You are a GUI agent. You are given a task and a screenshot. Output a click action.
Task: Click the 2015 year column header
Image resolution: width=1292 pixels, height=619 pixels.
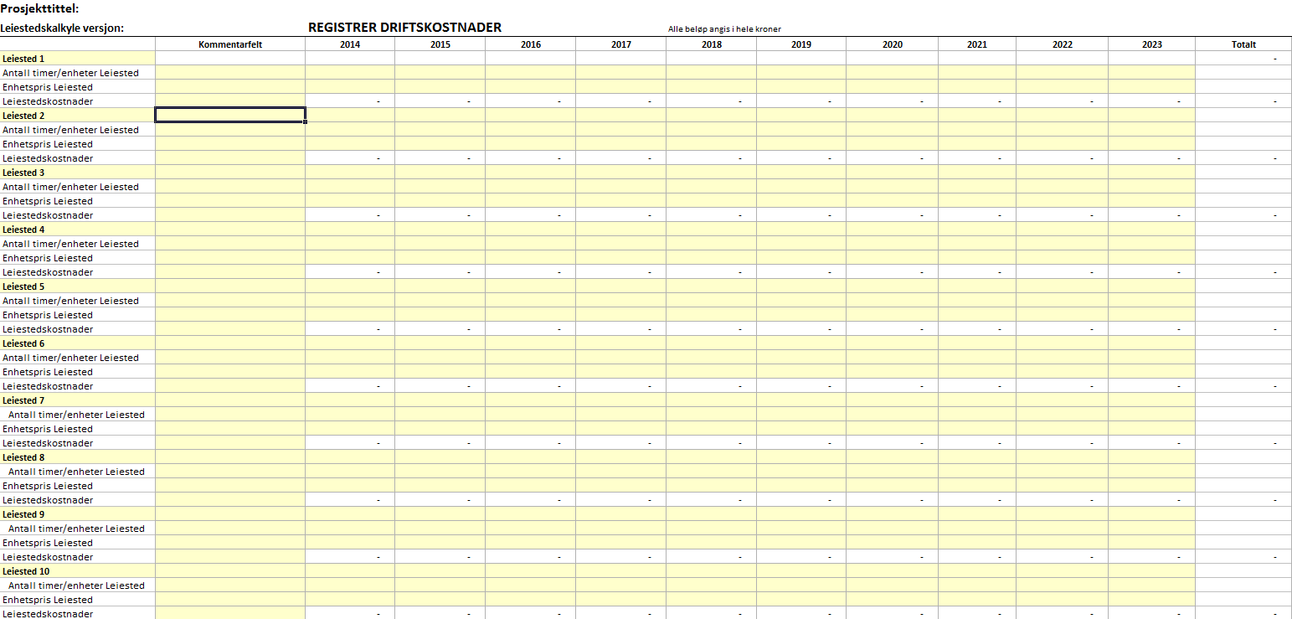point(440,44)
